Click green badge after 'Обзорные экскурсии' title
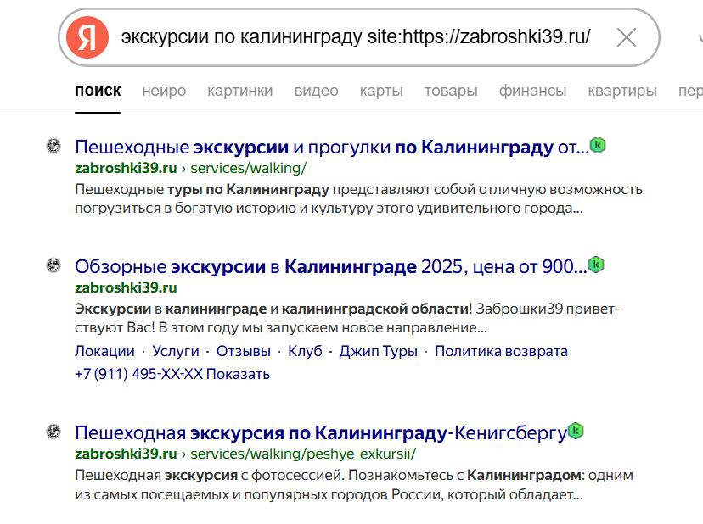The image size is (703, 524). tap(596, 265)
